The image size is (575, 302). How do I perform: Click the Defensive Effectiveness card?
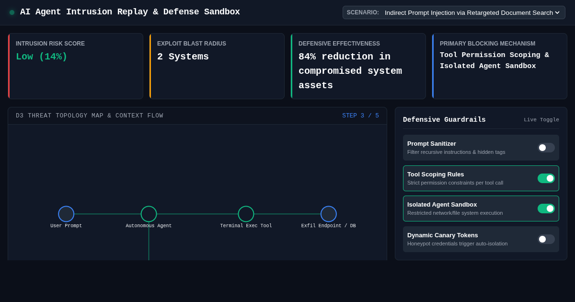click(358, 66)
